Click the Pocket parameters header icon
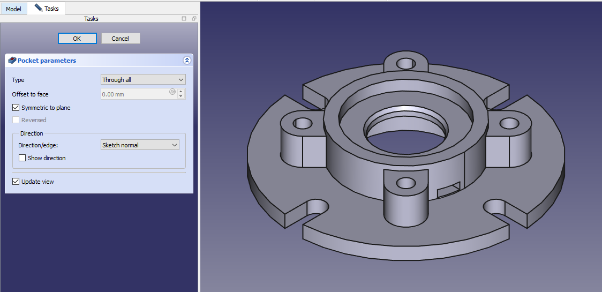The width and height of the screenshot is (602, 292). [x=12, y=61]
